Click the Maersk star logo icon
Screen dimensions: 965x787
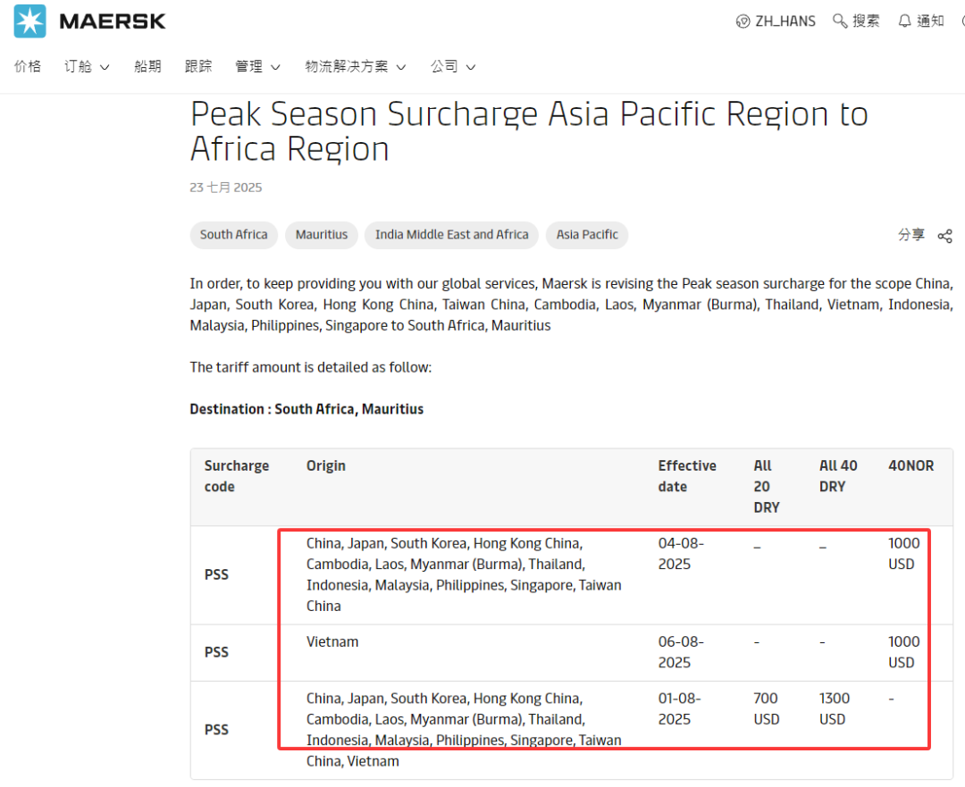29,21
